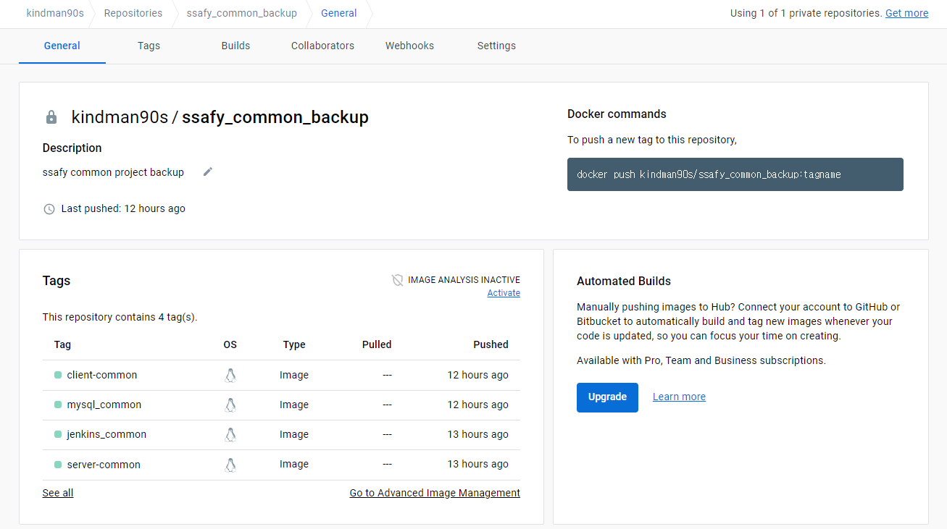Click the private lock icon beside repository name
The height and width of the screenshot is (529, 947).
[x=51, y=117]
